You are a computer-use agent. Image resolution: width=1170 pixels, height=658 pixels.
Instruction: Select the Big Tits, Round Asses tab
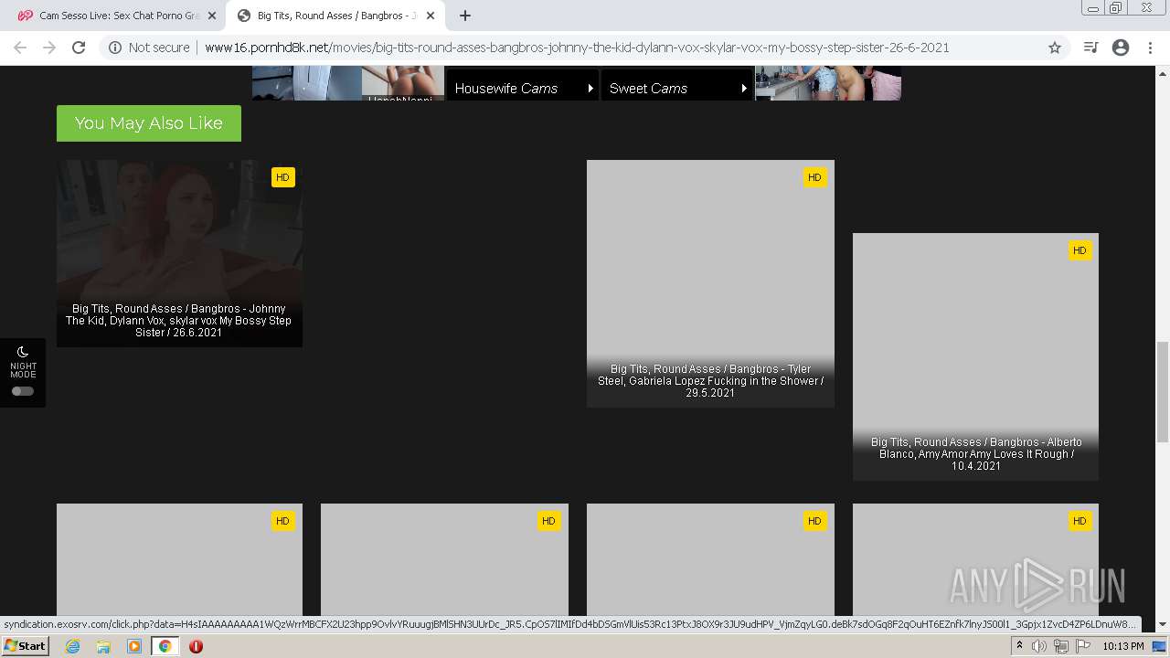click(335, 16)
